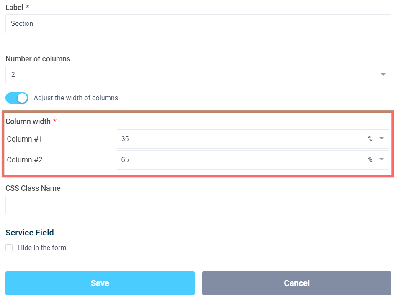Click the arrow icon in Number of columns
Screen dimensions: 396x296
coord(383,75)
